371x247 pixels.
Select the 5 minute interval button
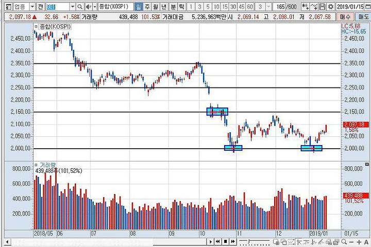208,7
